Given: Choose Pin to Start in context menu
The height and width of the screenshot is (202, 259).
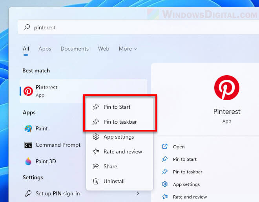Looking at the screenshot, I should [117, 107].
